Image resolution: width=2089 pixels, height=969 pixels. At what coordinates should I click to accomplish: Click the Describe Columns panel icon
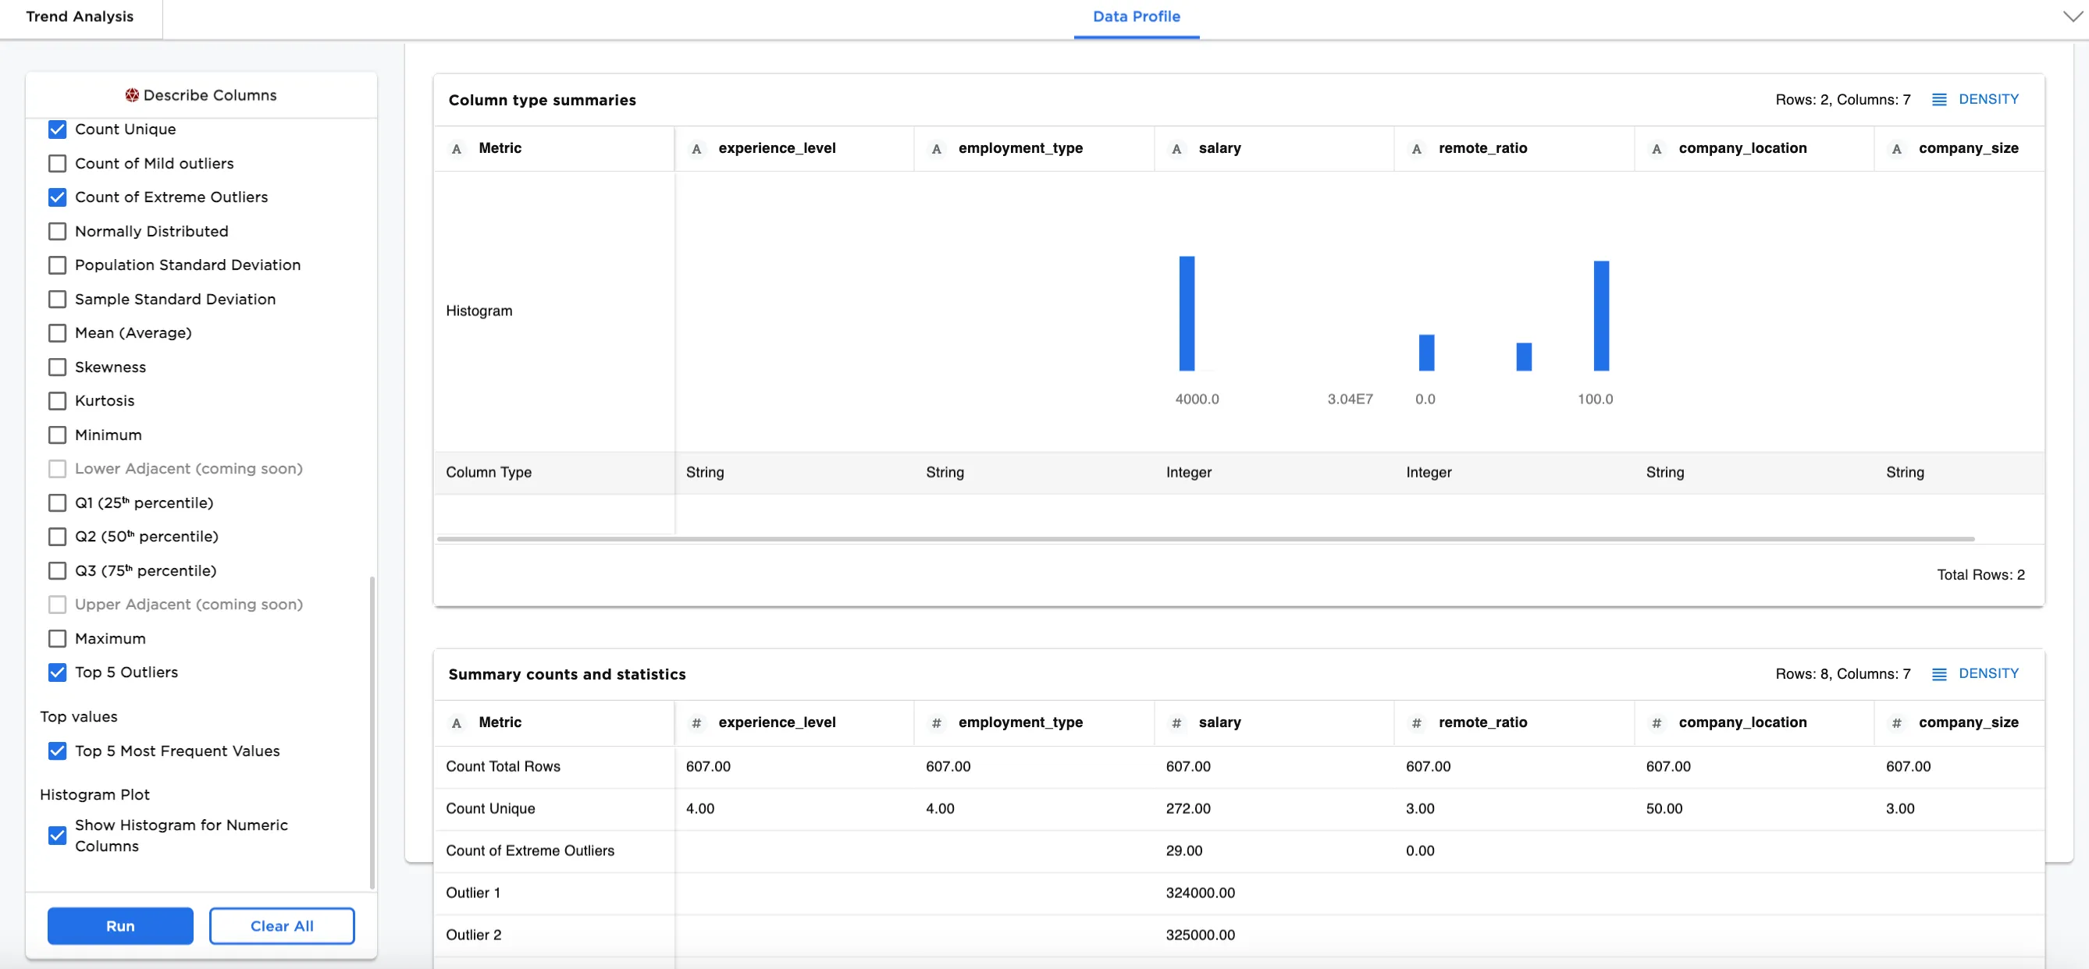coord(133,95)
